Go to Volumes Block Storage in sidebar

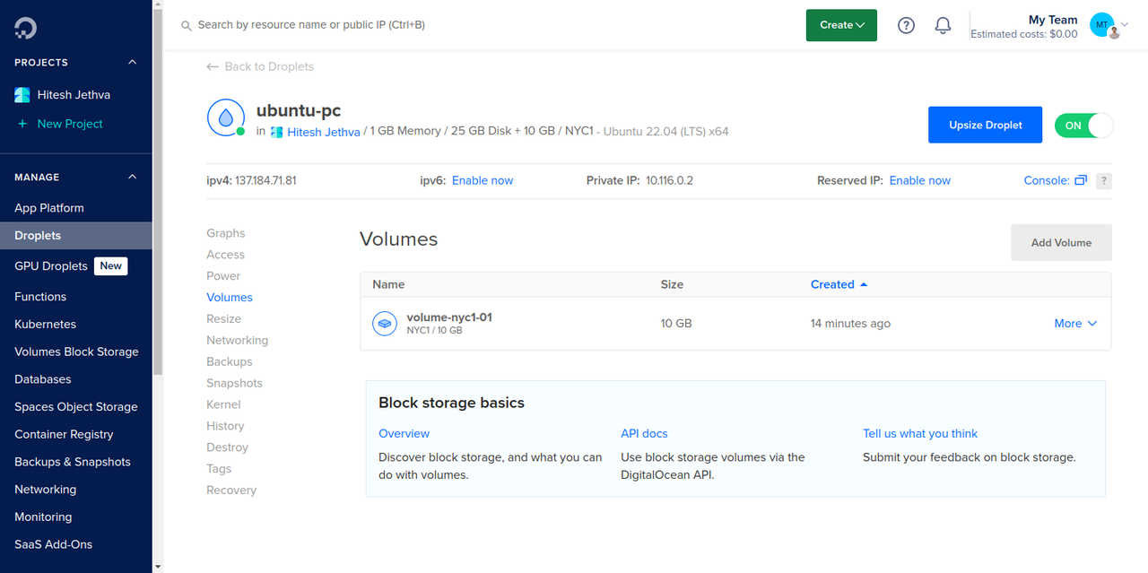pos(76,352)
